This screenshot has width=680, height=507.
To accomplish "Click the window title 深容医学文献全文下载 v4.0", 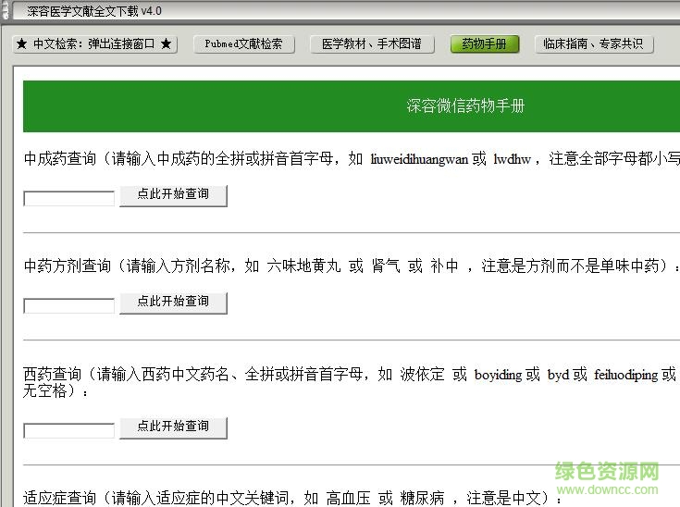I will (x=94, y=11).
